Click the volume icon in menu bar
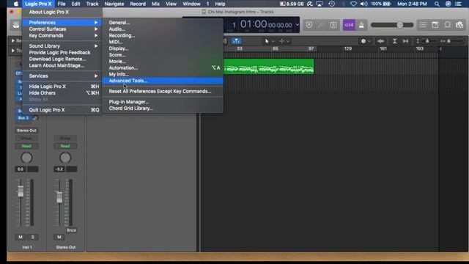The height and width of the screenshot is (264, 469). tap(364, 4)
